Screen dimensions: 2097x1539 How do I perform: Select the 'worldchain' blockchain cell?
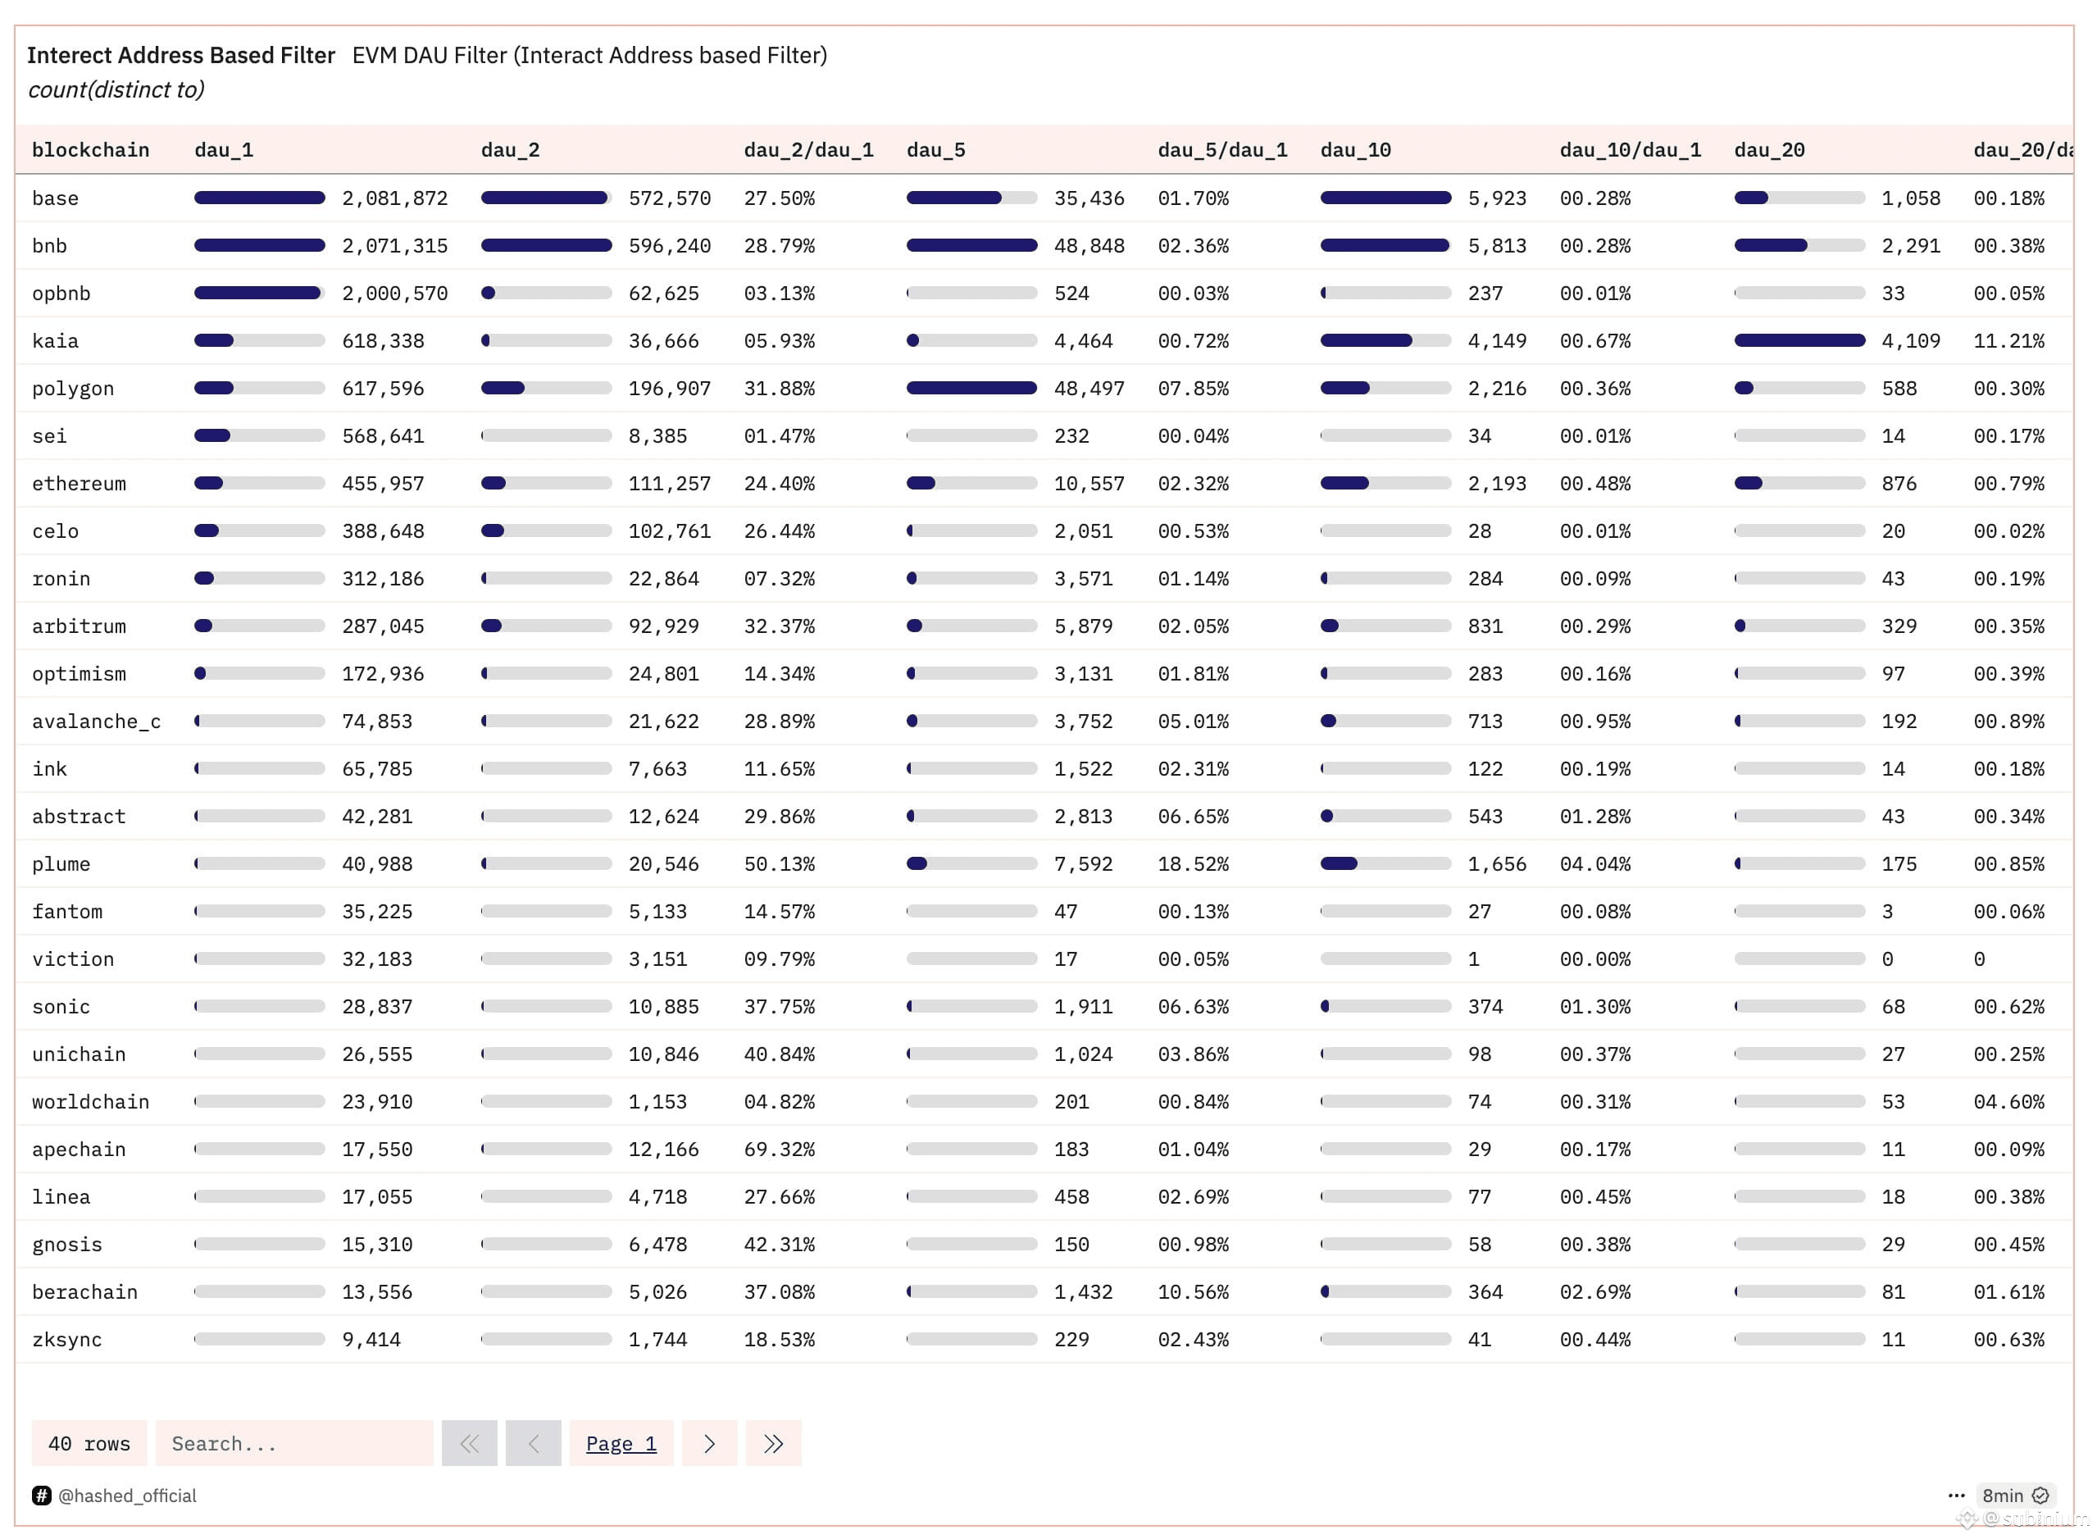[x=90, y=1101]
